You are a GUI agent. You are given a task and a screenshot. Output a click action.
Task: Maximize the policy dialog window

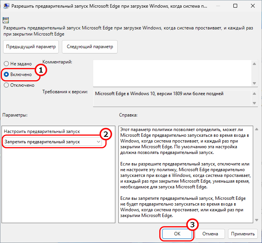[x=235, y=6]
